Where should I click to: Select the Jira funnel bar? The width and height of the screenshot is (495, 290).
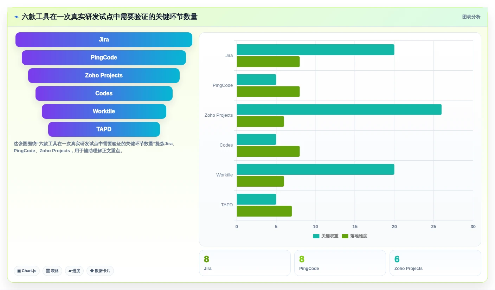click(x=104, y=40)
